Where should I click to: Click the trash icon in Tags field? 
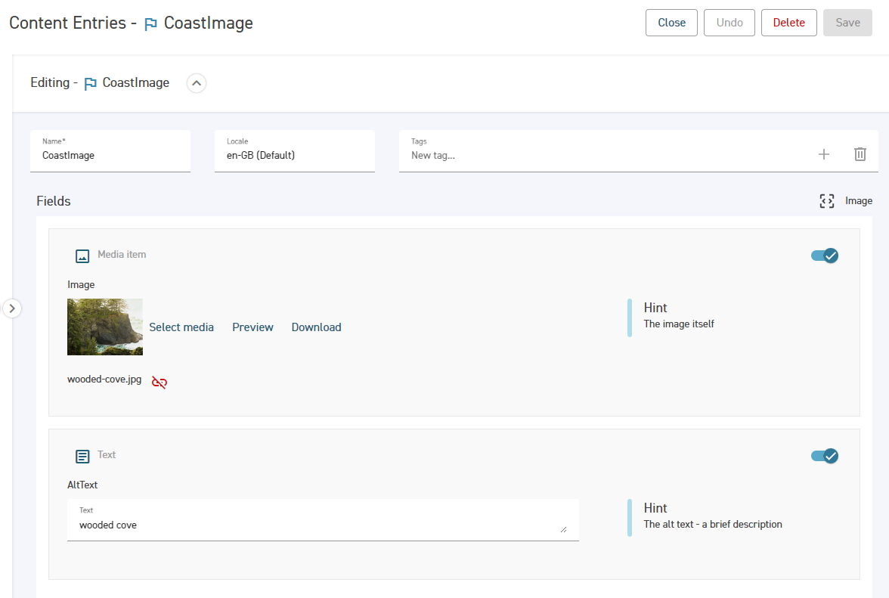860,154
